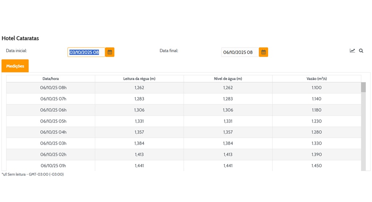Image resolution: width=372 pixels, height=202 pixels.
Task: Open the calendar picker for Data inicial
Action: [110, 52]
